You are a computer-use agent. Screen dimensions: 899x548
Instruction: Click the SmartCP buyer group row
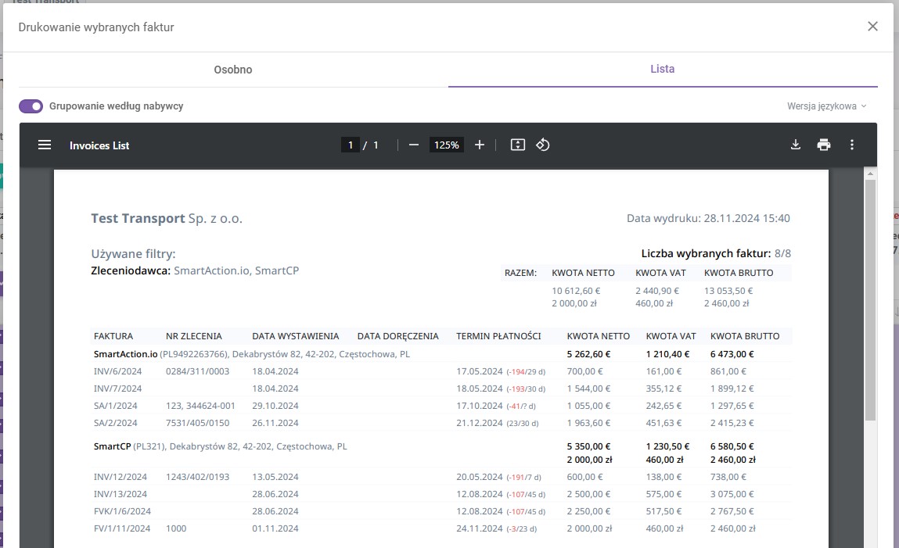441,453
